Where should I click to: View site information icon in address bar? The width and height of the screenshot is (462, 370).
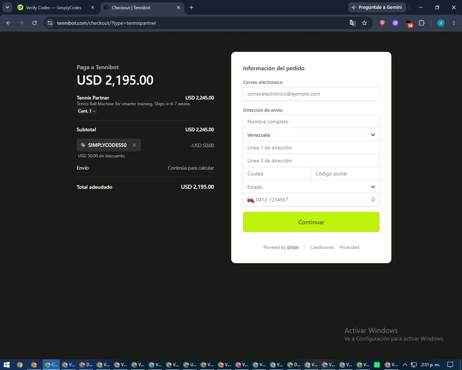point(50,23)
